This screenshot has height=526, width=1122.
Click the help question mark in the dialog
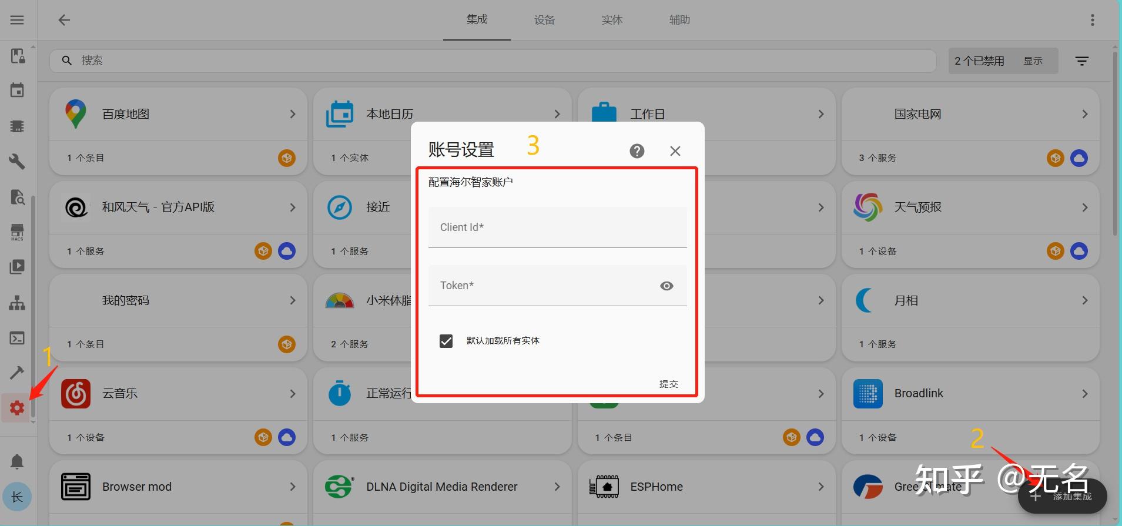click(637, 151)
